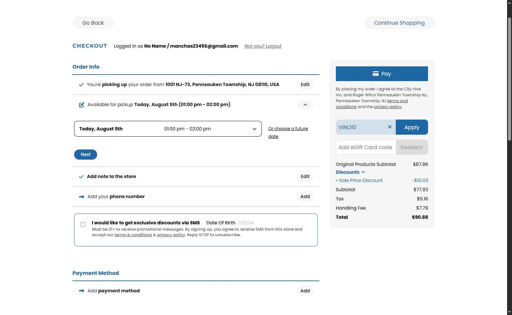512x315 pixels.
Task: Collapse the pickup time section chevron
Action: point(305,105)
